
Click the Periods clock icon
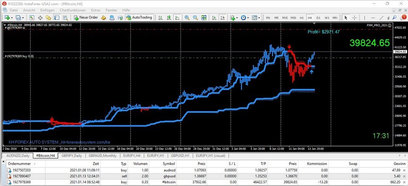[x=243, y=18]
